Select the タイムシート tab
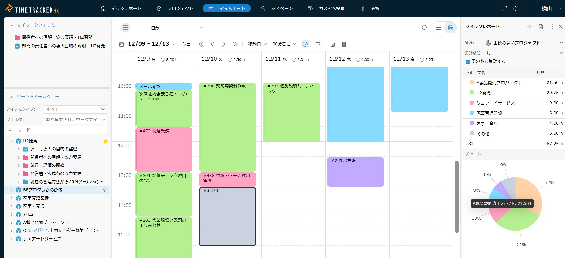The image size is (565, 258). coord(227,9)
